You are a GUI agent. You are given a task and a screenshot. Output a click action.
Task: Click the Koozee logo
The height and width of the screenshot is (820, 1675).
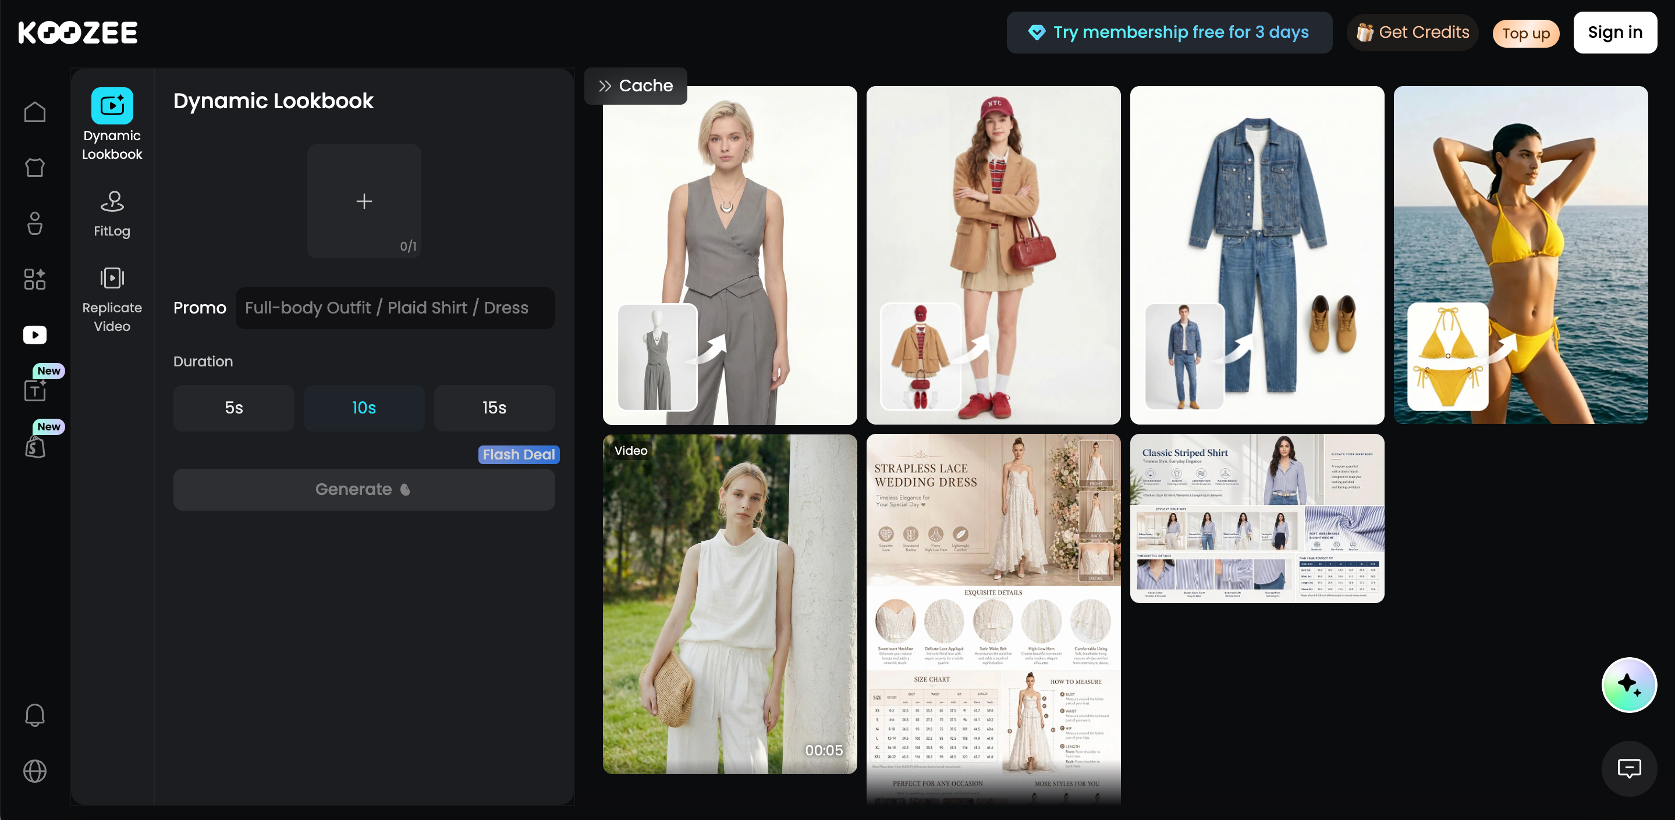pyautogui.click(x=77, y=33)
